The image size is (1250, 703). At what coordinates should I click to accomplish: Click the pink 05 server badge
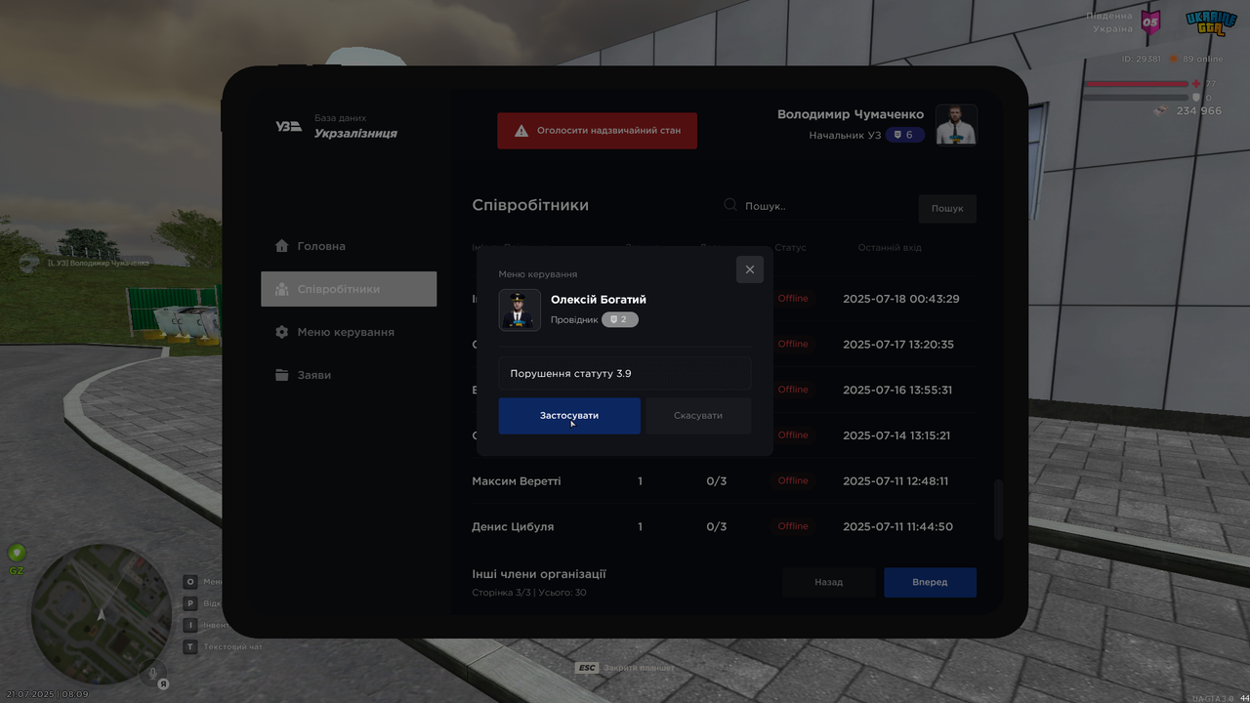click(1150, 21)
